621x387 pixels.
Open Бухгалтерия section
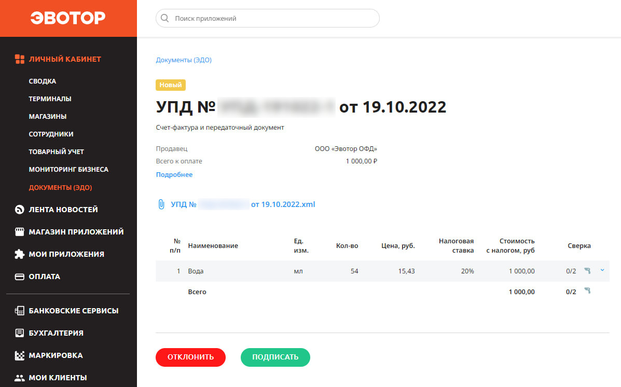(x=56, y=333)
